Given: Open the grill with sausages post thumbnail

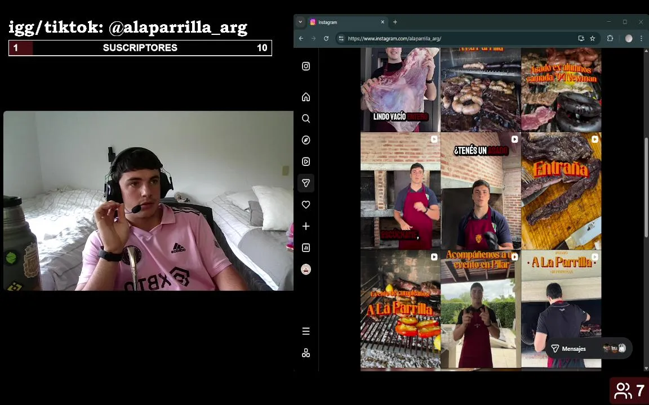Looking at the screenshot, I should tap(481, 89).
